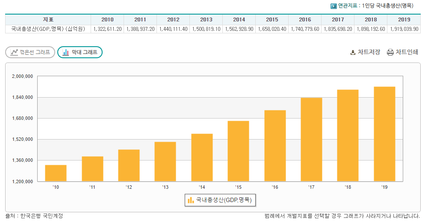Viewport: 425px width, 223px height.
Task: Click the bar chart icon in 막대 그래프
Action: pyautogui.click(x=66, y=52)
